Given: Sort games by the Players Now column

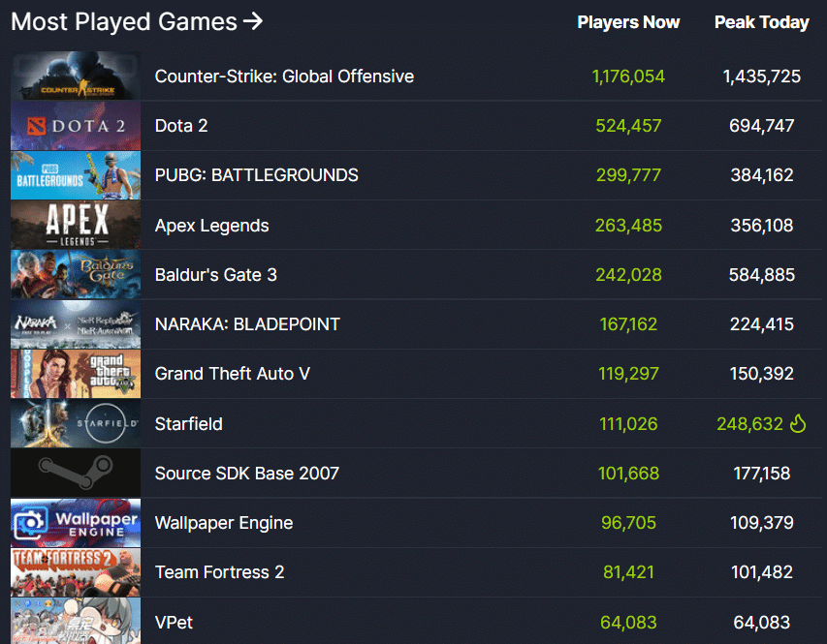Looking at the screenshot, I should [x=628, y=22].
